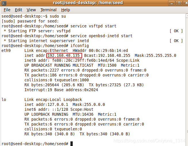
Task: Click 'Link encap:Local Loopback' text
Action: point(53,100)
